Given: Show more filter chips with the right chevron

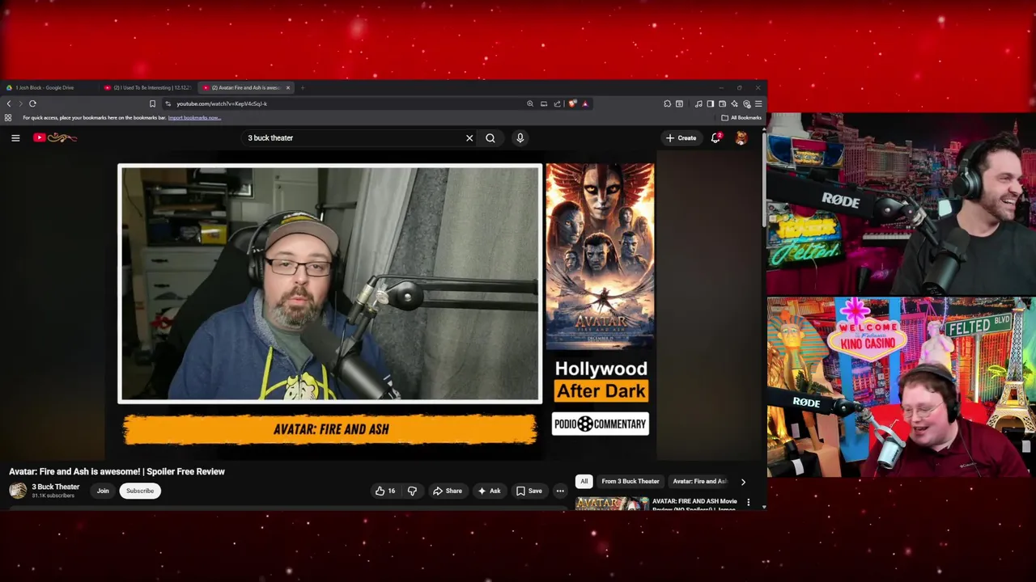Looking at the screenshot, I should [743, 482].
